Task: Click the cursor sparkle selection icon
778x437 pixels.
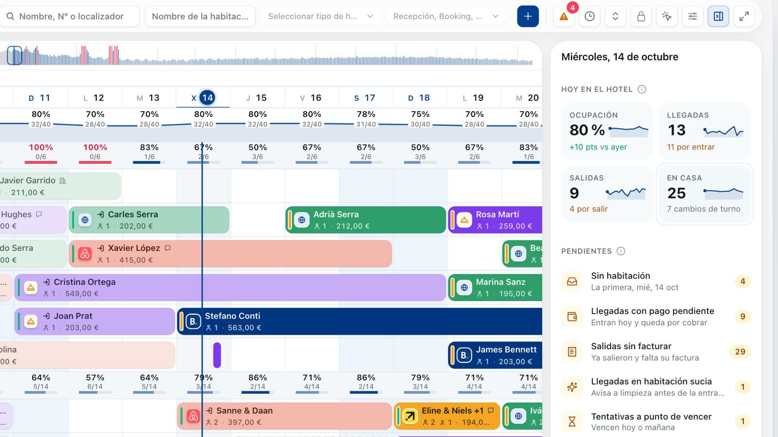Action: click(667, 17)
